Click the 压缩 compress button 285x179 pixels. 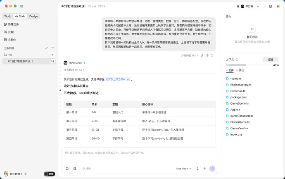pyautogui.click(x=271, y=60)
